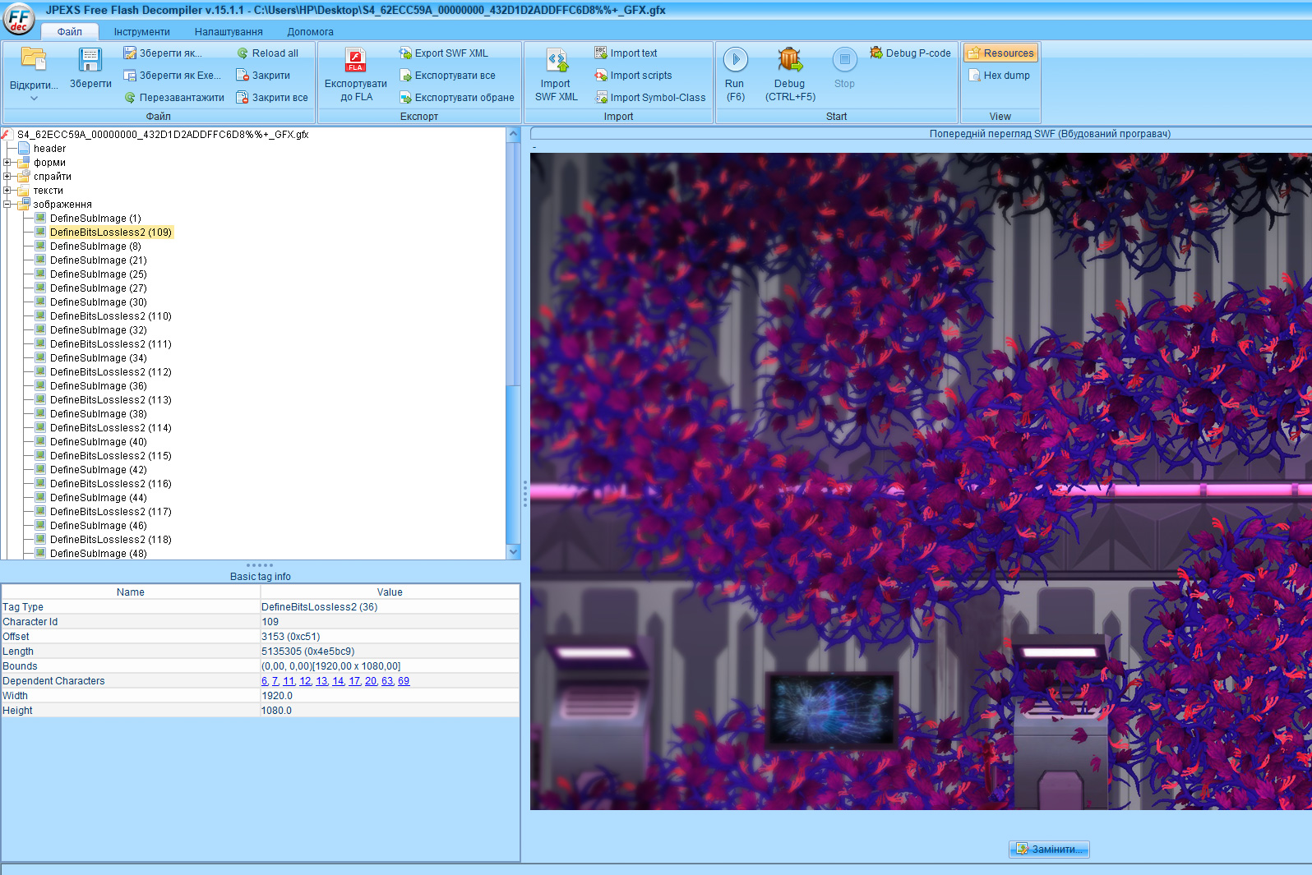Select DefineBitsLossless2 (110) in tree
The width and height of the screenshot is (1312, 875).
click(110, 316)
